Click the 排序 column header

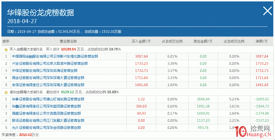[x=6, y=41]
